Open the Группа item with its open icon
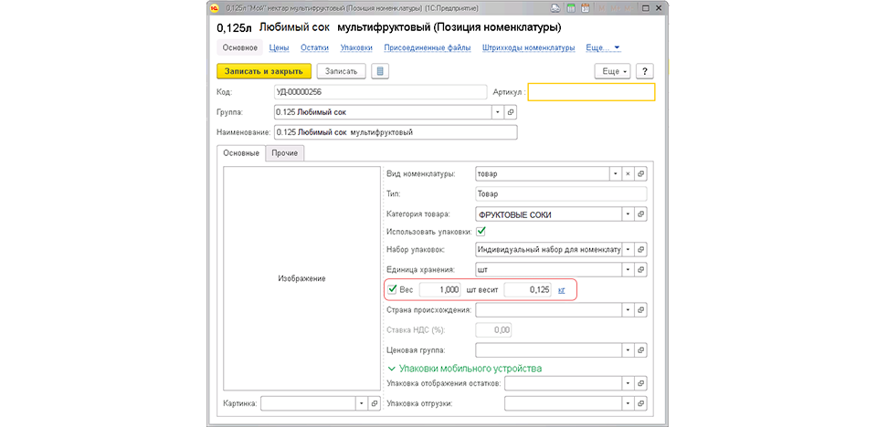The width and height of the screenshot is (877, 427). point(510,112)
